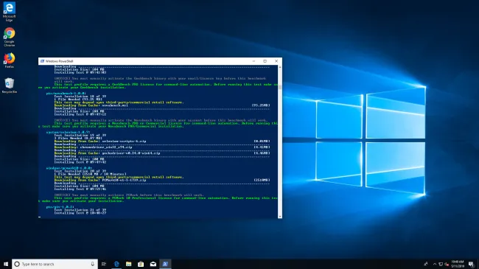The height and width of the screenshot is (269, 479).
Task: Open the Firefox desktop shortcut
Action: tap(9, 60)
